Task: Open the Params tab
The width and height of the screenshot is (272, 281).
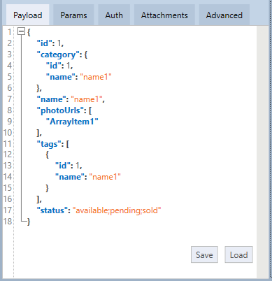Action: coord(73,15)
